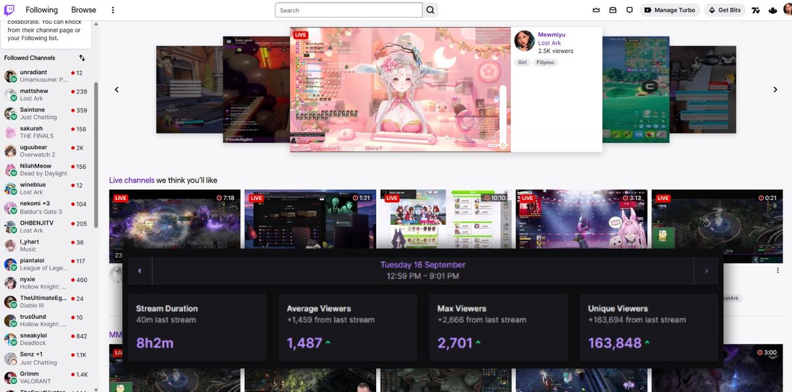Open live thumbnail with 1:21 timer
792x392 pixels.
(x=310, y=219)
